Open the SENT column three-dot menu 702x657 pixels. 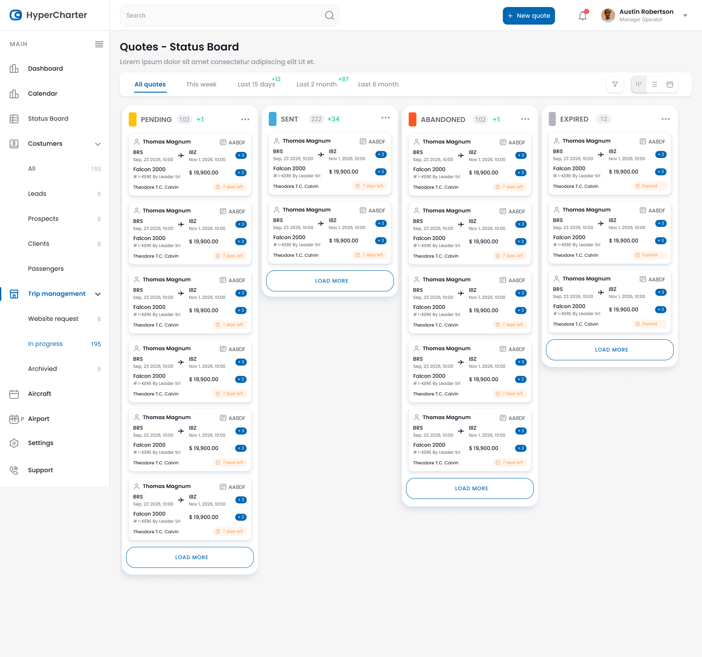(386, 118)
